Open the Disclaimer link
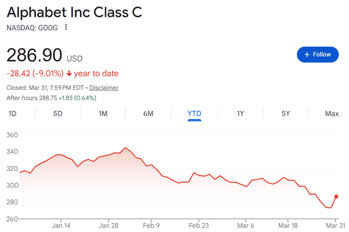This screenshot has height=232, width=349. (x=104, y=88)
